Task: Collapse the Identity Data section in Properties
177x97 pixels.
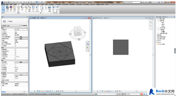Action: [x=27, y=73]
